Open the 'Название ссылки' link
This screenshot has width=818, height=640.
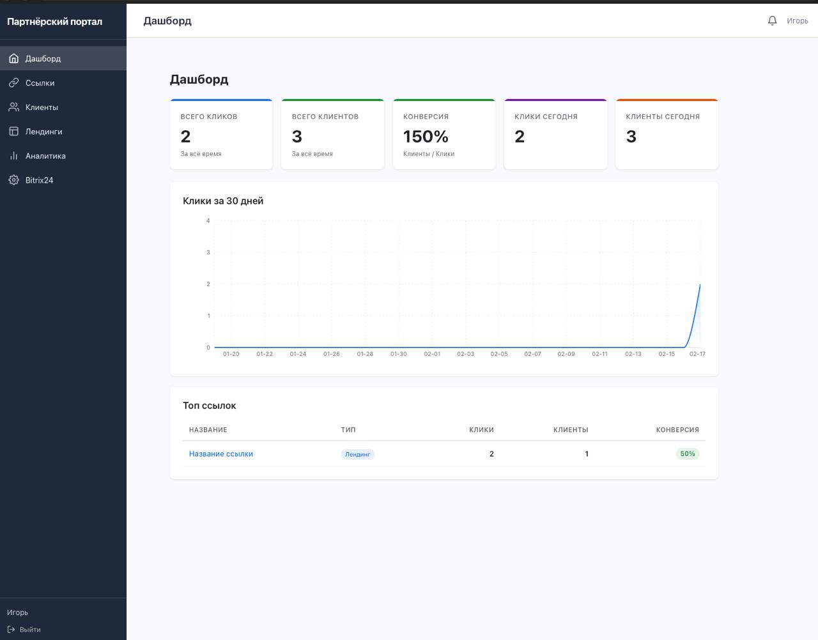[x=220, y=454]
